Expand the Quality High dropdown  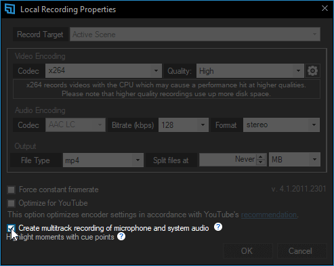(x=250, y=71)
